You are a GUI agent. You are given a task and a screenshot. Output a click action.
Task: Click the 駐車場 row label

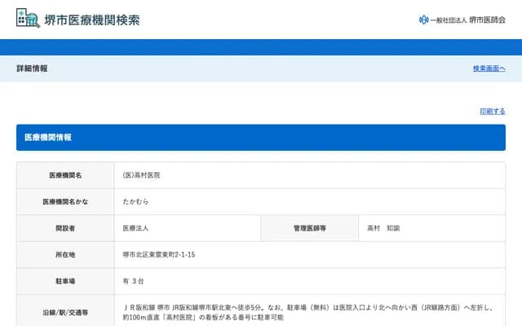click(65, 281)
